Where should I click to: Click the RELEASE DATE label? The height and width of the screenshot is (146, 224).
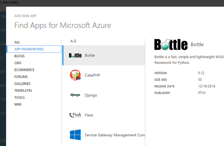164,86
